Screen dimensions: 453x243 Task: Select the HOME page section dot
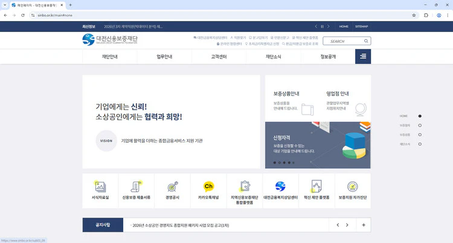(x=420, y=116)
